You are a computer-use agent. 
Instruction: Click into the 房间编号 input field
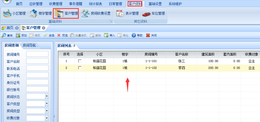coord(37,54)
